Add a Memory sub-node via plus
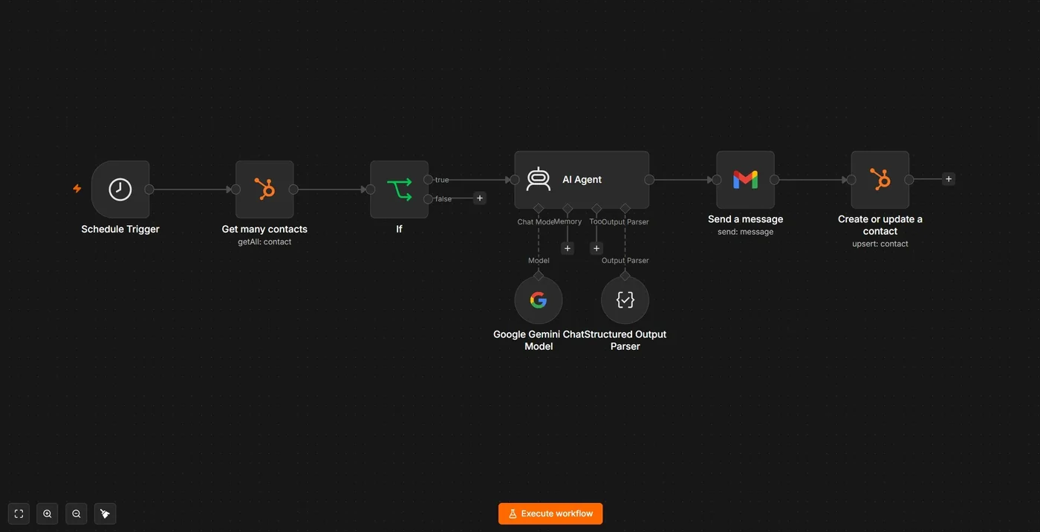The image size is (1040, 532). coord(568,248)
